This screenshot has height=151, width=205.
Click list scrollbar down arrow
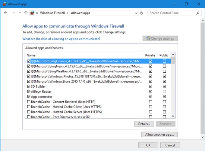[173, 116]
